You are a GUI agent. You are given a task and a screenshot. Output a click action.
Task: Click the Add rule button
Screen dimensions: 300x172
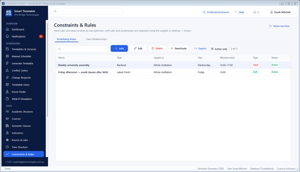pos(119,49)
